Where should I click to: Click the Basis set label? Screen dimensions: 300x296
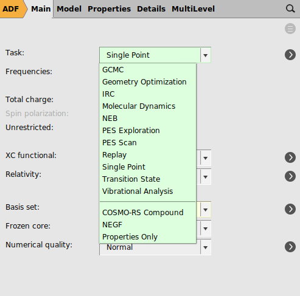[x=23, y=207]
